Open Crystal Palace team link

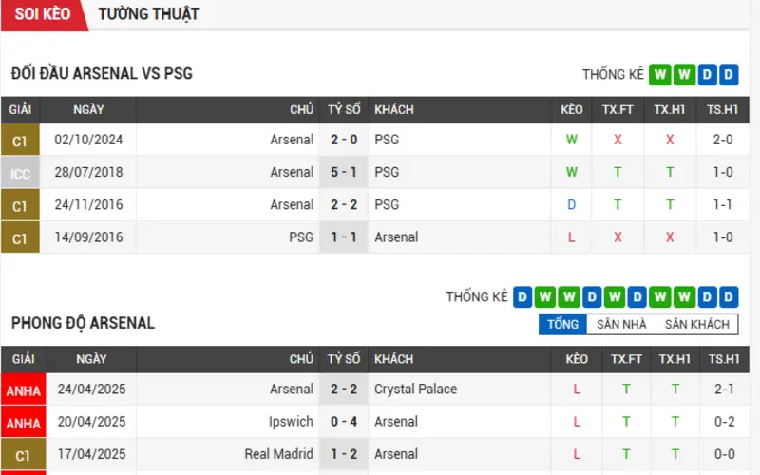(x=415, y=389)
